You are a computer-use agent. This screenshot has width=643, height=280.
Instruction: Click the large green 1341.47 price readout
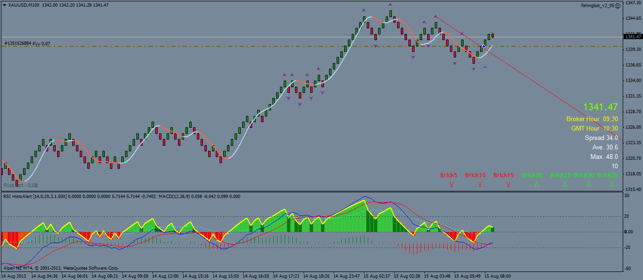pos(601,107)
